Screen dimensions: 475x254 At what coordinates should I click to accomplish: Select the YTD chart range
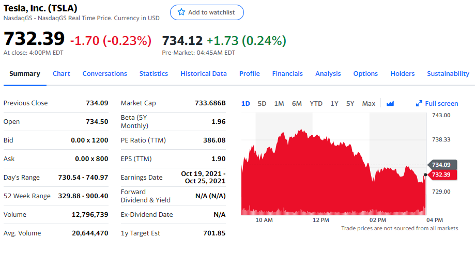tap(316, 104)
